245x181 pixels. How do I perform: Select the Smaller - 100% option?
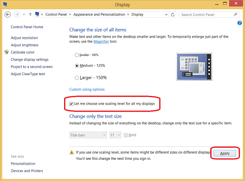[x=77, y=55]
